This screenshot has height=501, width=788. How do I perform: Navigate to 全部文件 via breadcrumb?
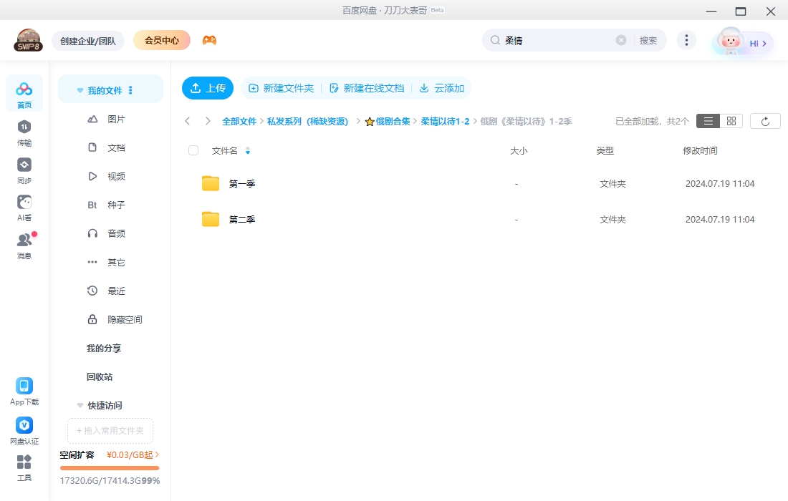click(240, 121)
